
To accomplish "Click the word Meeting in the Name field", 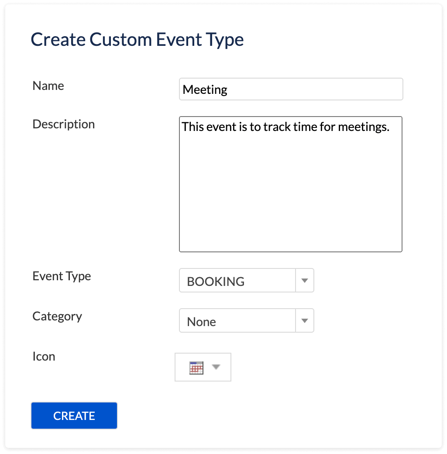I will tap(205, 90).
